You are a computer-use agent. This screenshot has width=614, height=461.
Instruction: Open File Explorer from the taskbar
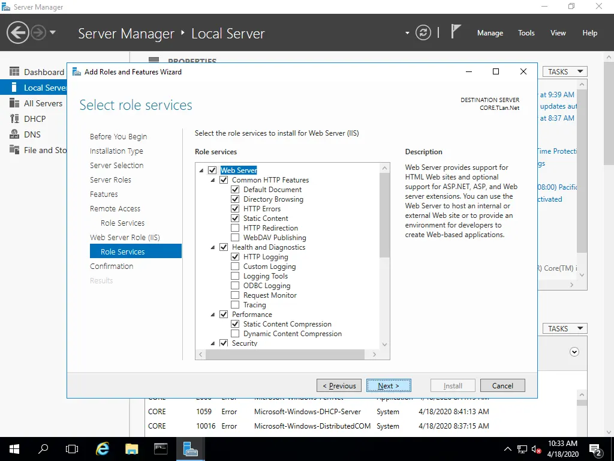[131, 449]
